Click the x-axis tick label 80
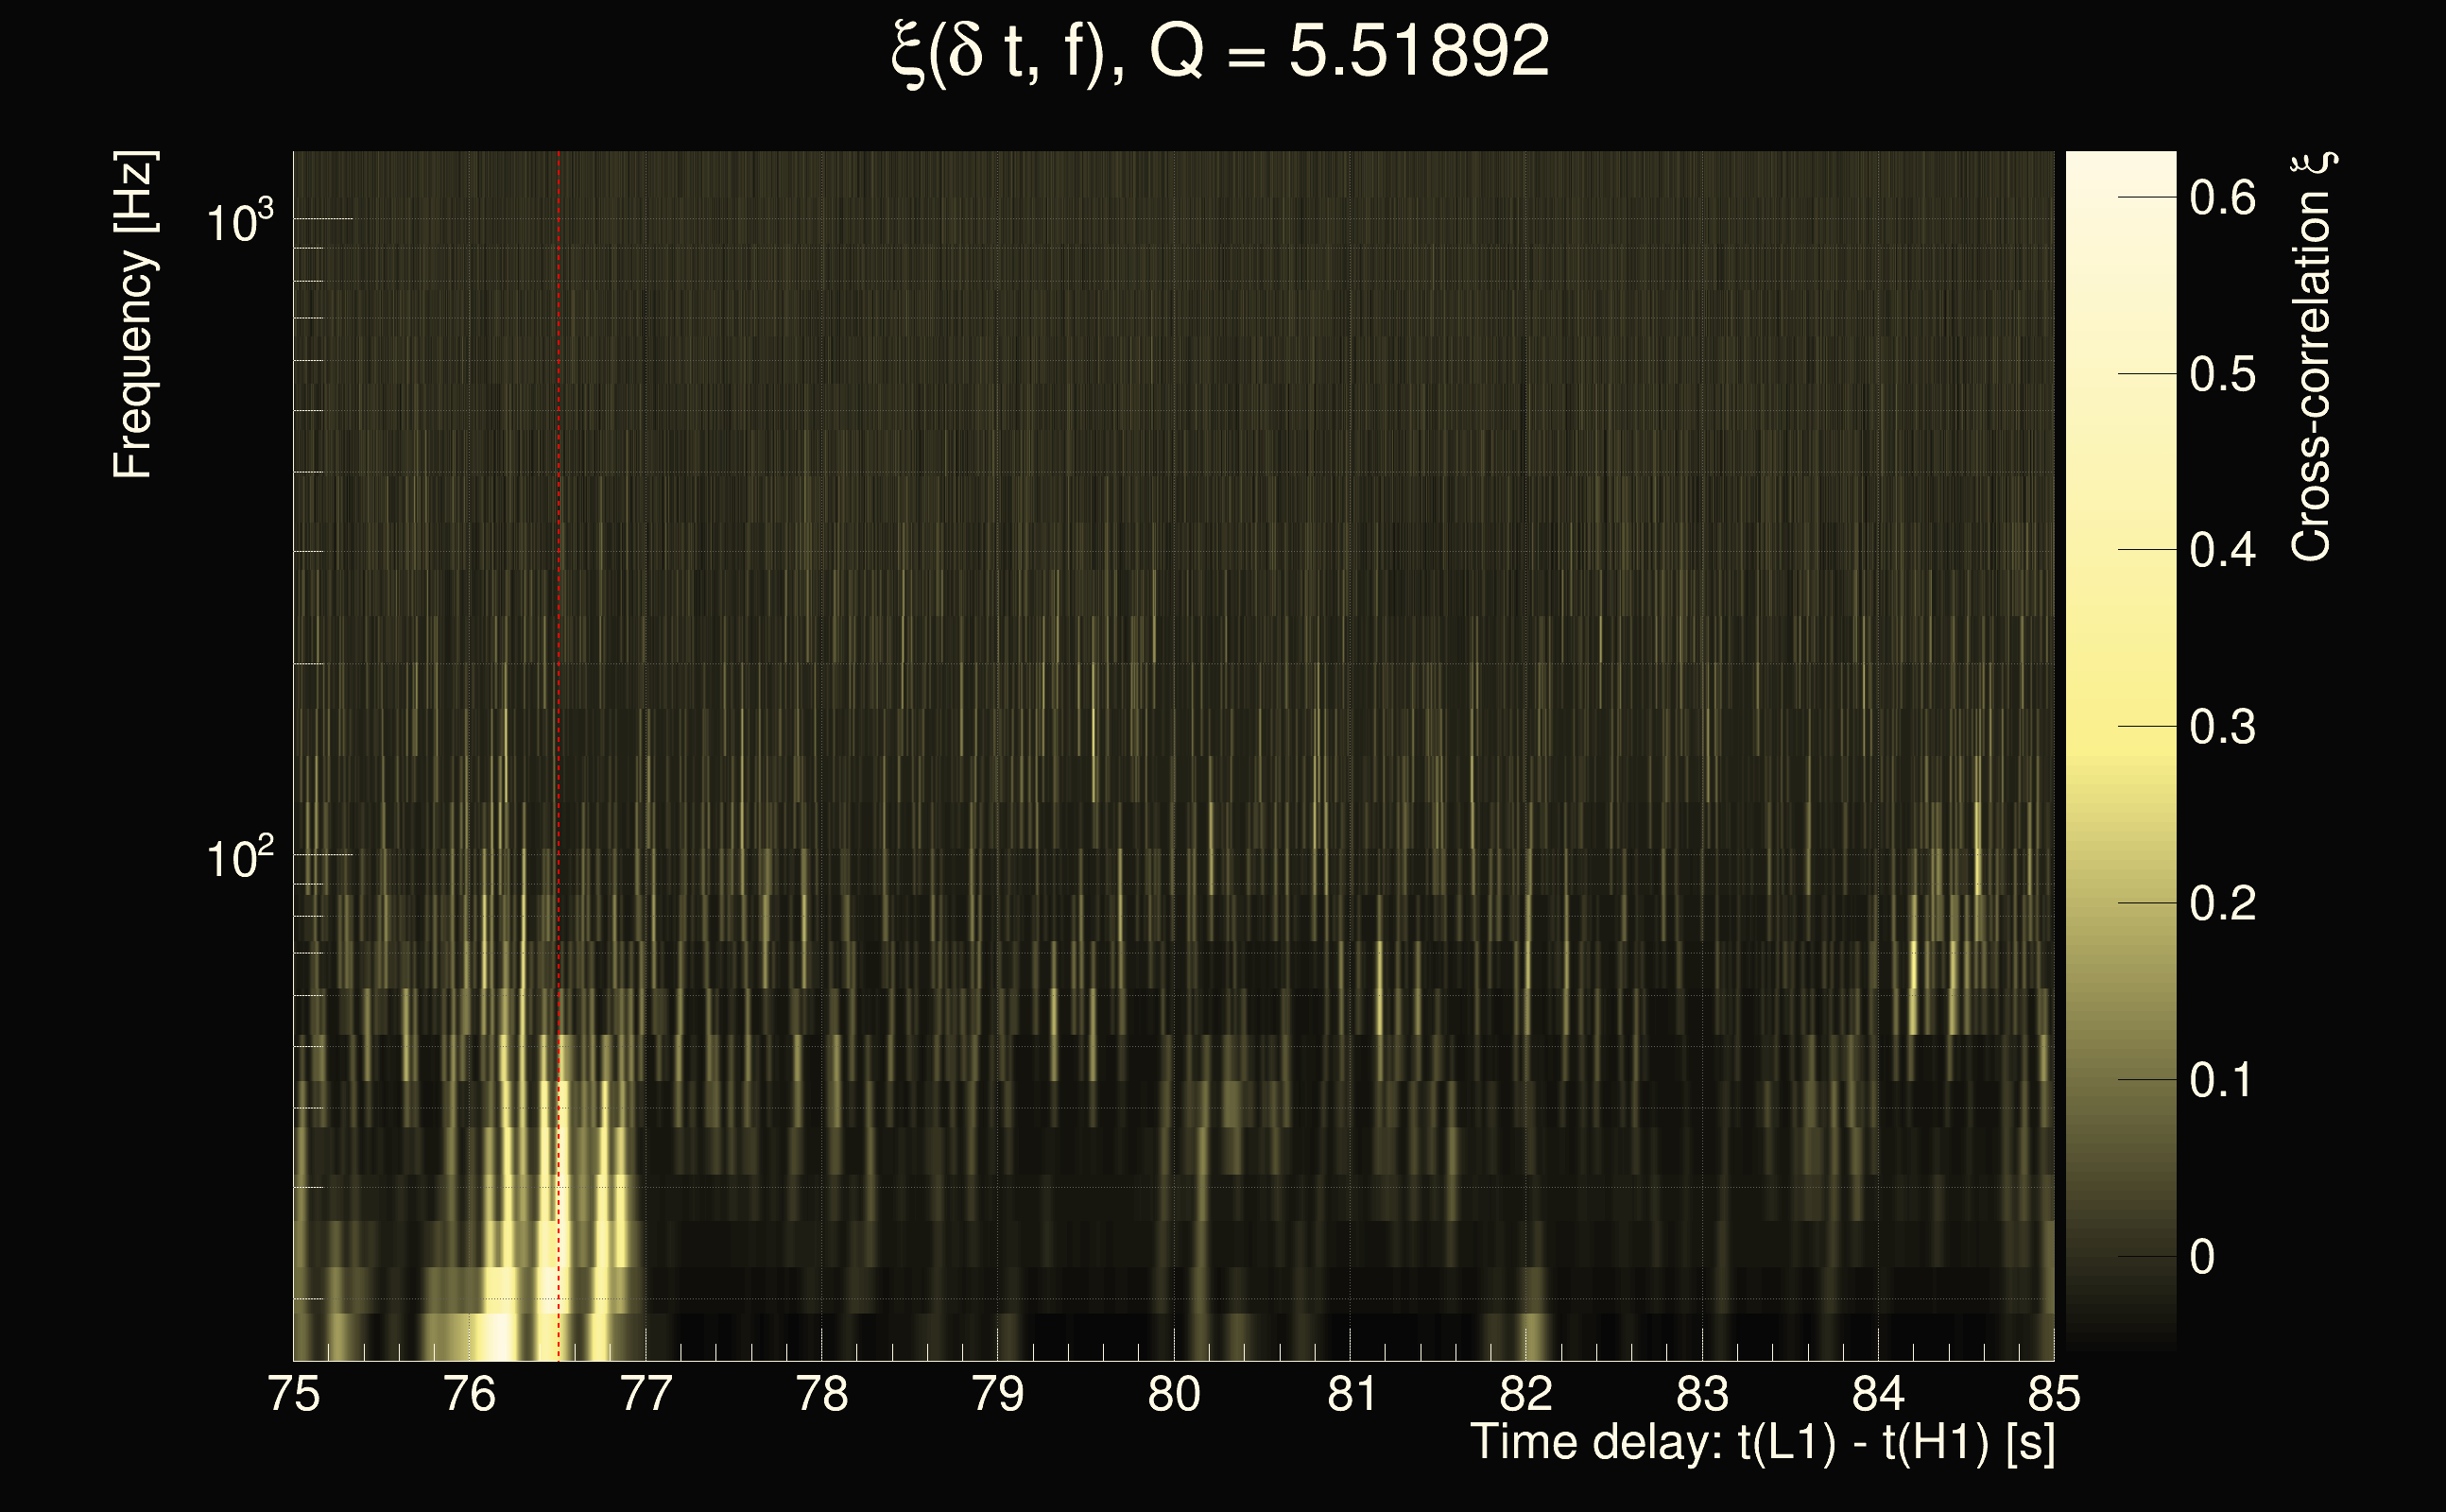Screen dimensions: 2446x1512 click(x=1174, y=1394)
